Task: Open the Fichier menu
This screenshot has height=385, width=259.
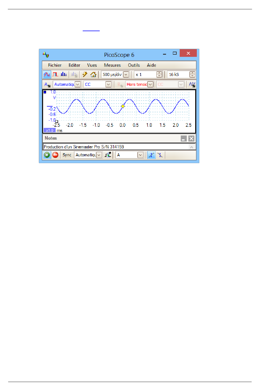Action: point(55,65)
